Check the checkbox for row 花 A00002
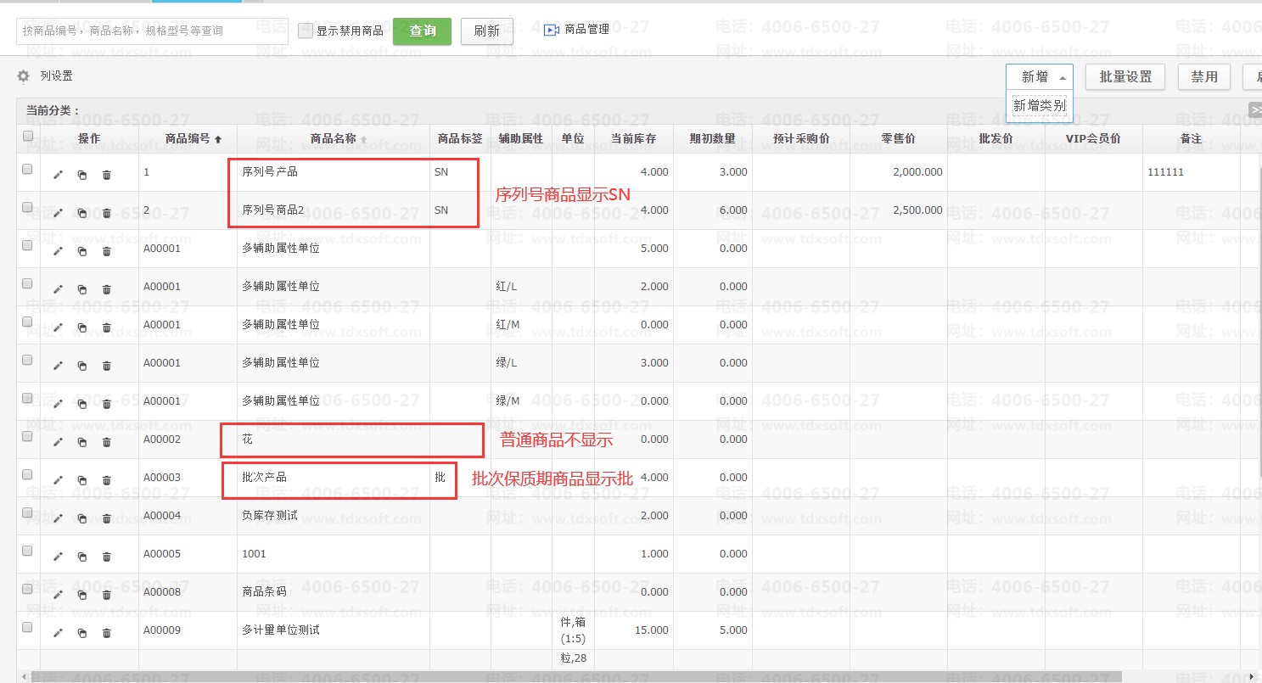The height and width of the screenshot is (683, 1262). coord(27,436)
